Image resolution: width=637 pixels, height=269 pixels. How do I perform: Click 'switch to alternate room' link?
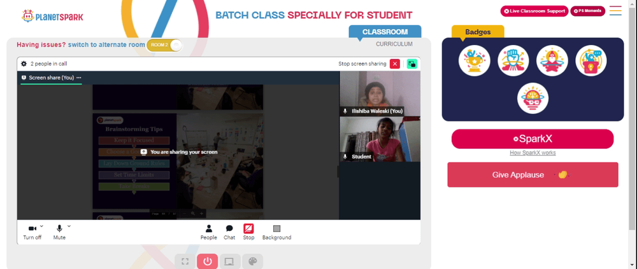(106, 45)
